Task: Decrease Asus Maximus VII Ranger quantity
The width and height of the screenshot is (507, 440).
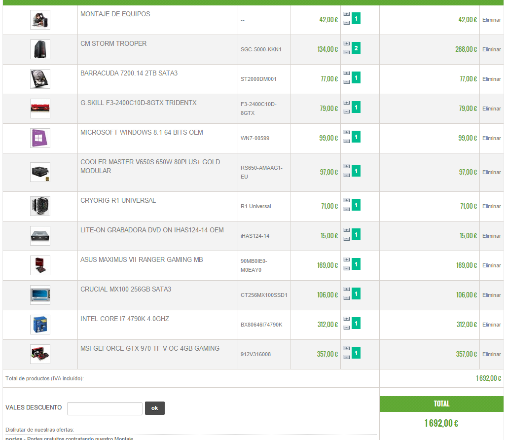Action: [x=346, y=268]
